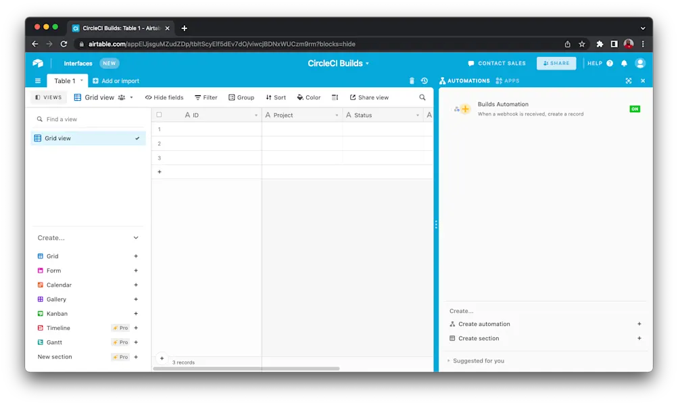This screenshot has width=678, height=405.
Task: Click the Airtable home logo
Action: pyautogui.click(x=37, y=63)
